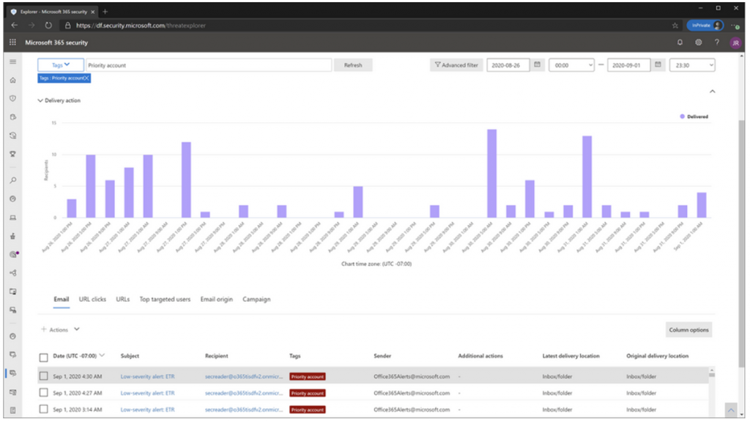Open Column options

688,330
